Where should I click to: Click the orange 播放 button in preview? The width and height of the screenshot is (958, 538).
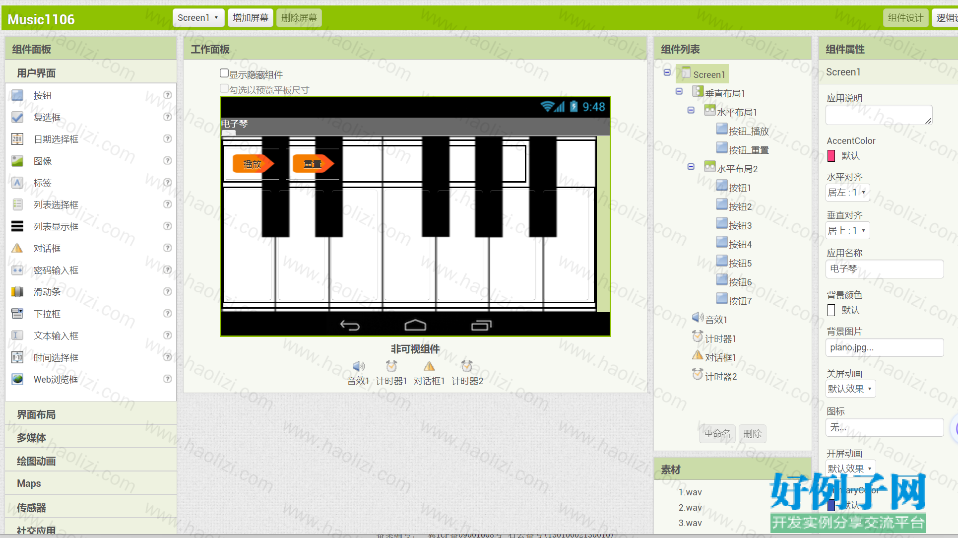[253, 163]
